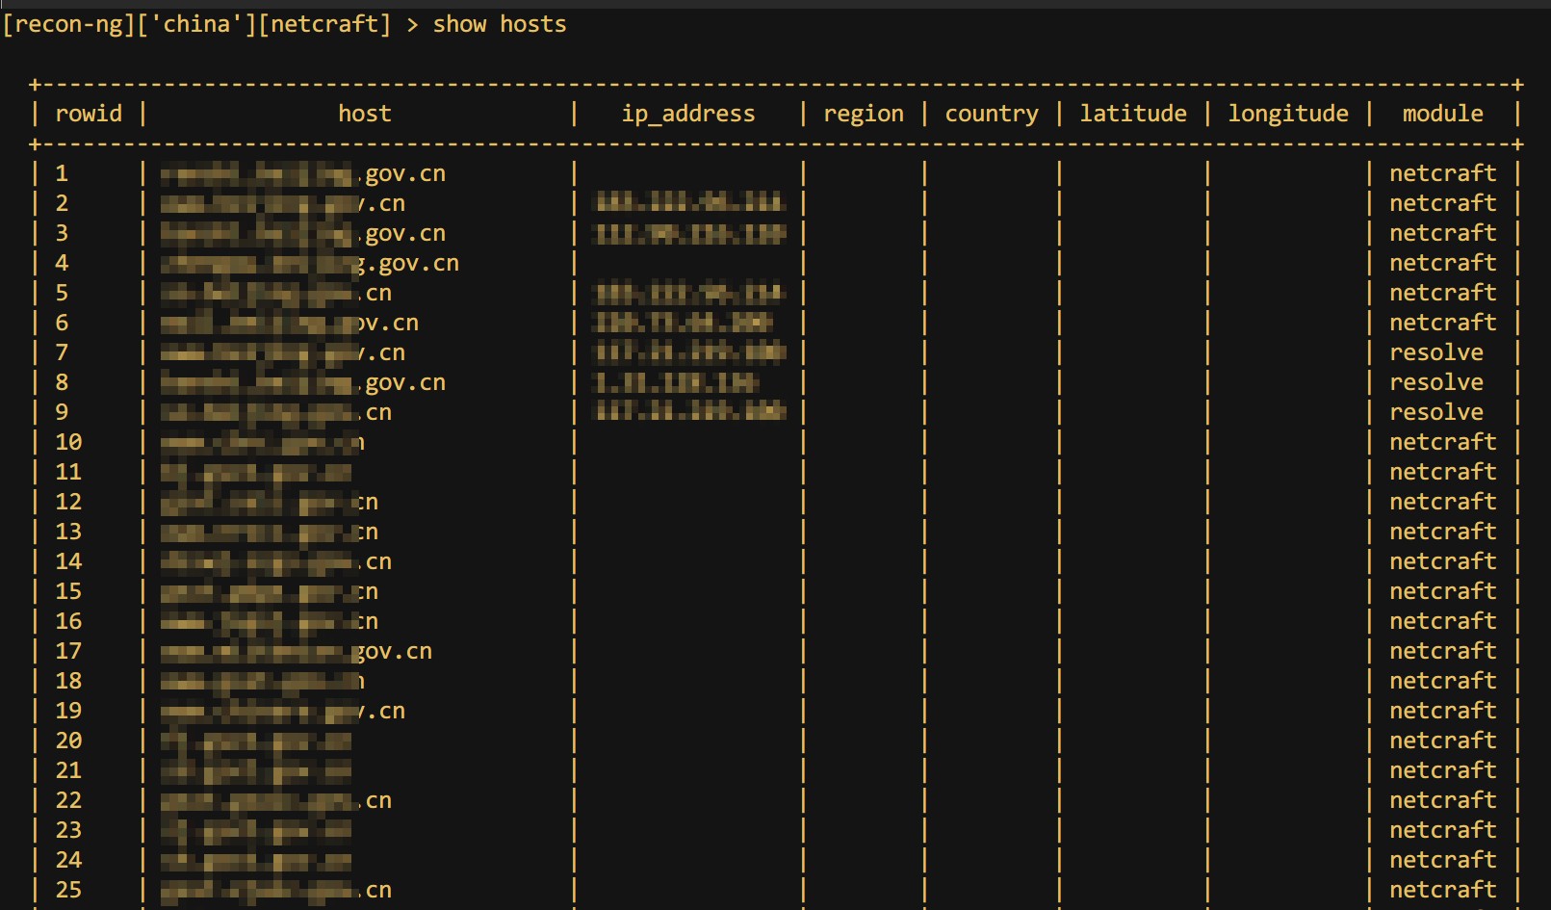
Task: Click the blurred IP address in row 8
Action: 676,382
